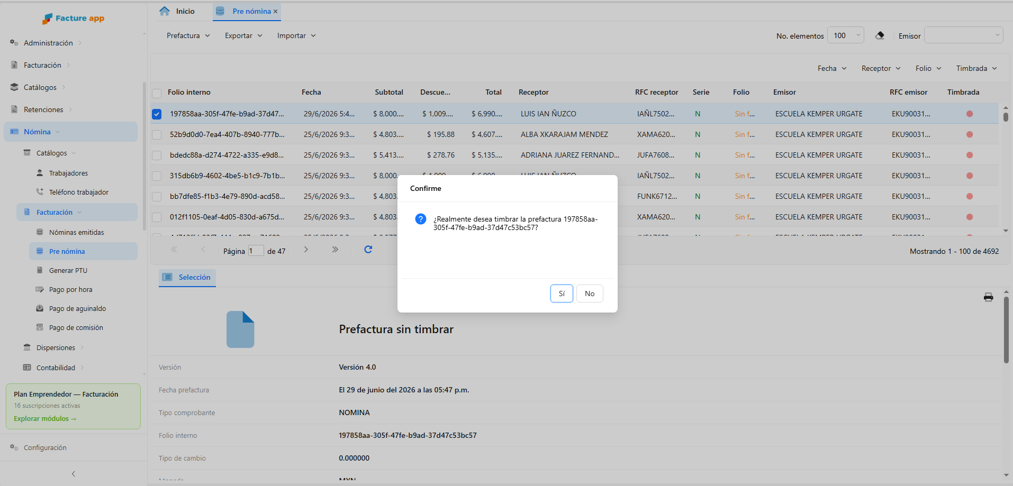Click the eraser clear-filters icon
1013x486 pixels.
point(880,35)
